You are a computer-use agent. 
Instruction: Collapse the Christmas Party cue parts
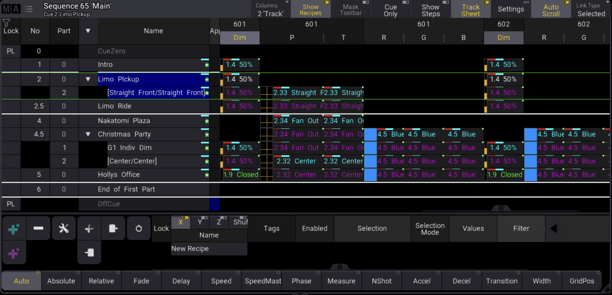pos(88,134)
